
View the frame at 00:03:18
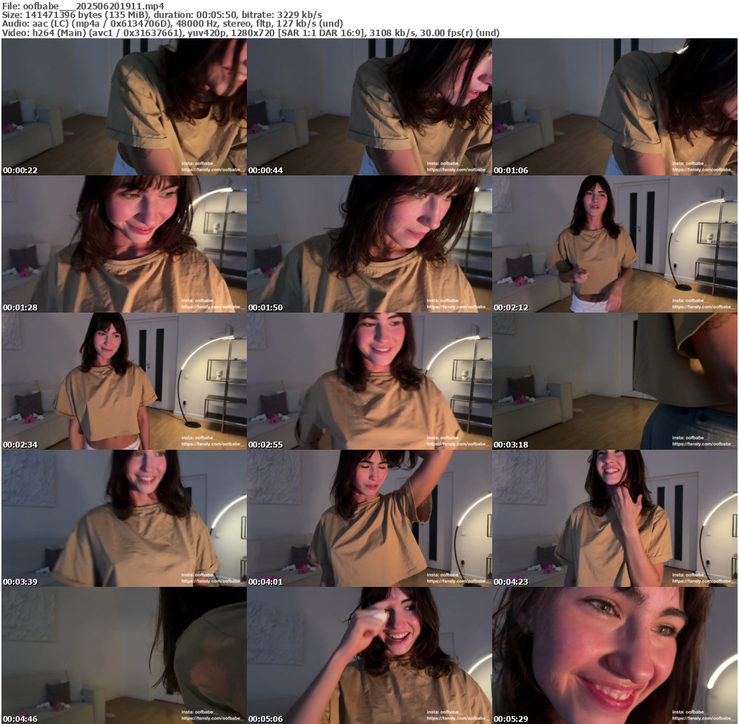click(x=615, y=381)
